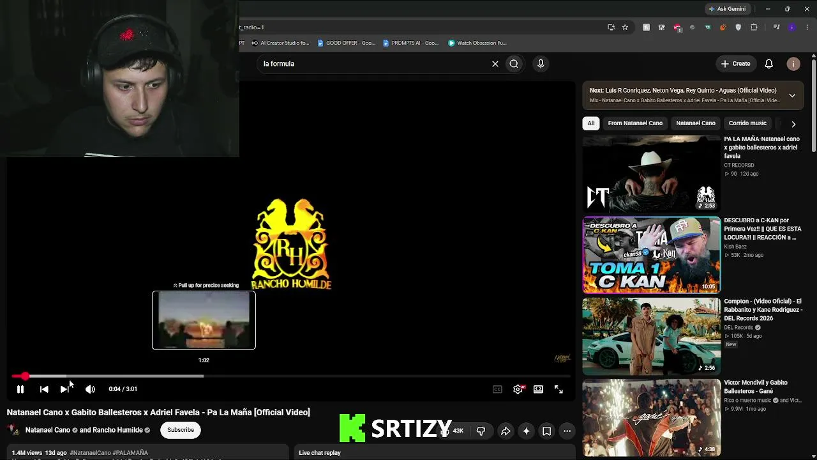The height and width of the screenshot is (460, 817).
Task: Open the 'TOMA 1 C KAN' reaction thumbnail
Action: pos(651,255)
